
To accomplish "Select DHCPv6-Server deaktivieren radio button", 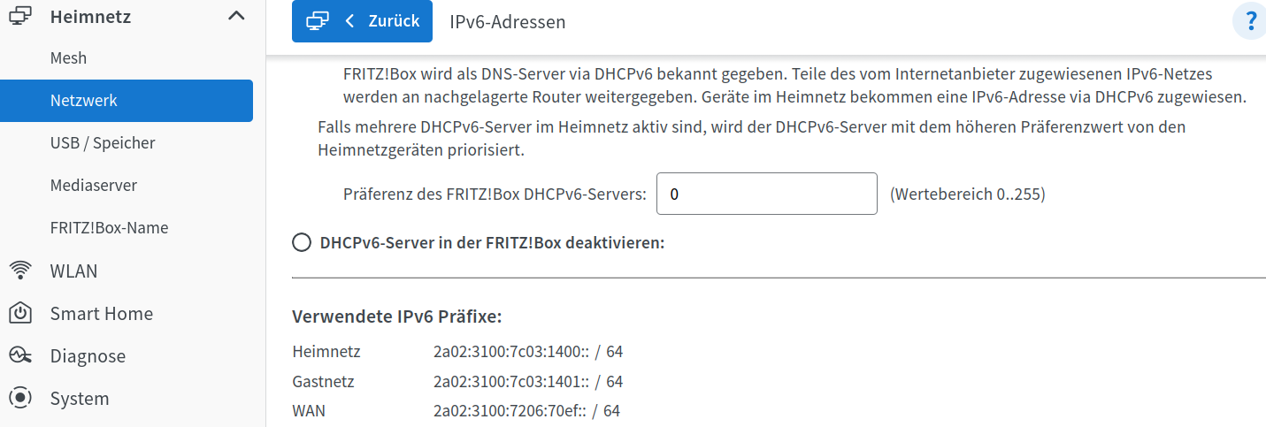I will pos(303,242).
